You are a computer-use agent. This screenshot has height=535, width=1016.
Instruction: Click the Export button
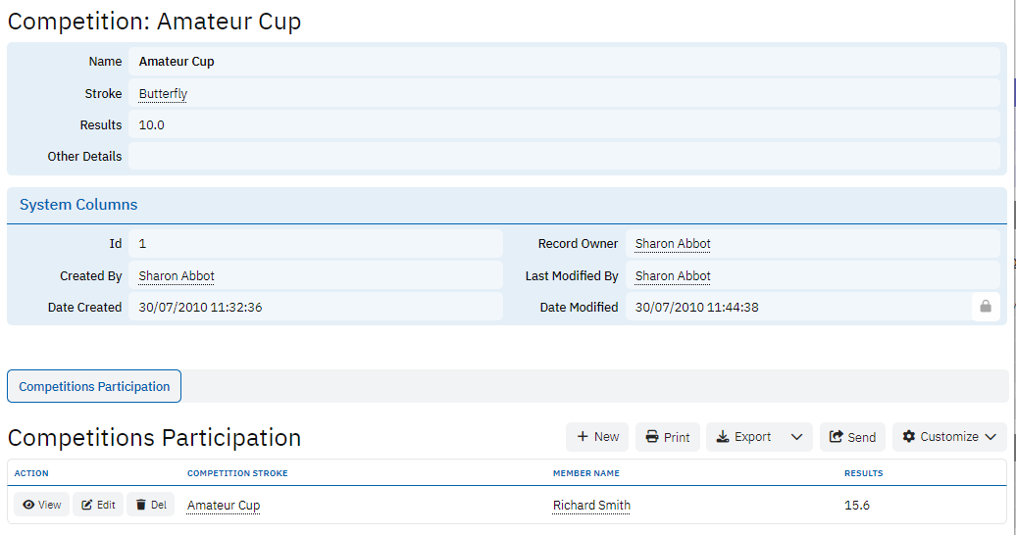(x=742, y=437)
